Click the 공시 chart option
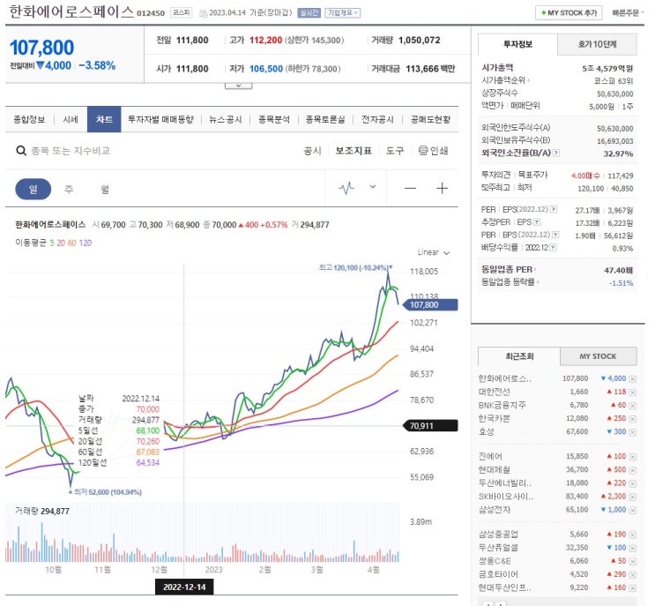This screenshot has width=655, height=606. (x=312, y=151)
